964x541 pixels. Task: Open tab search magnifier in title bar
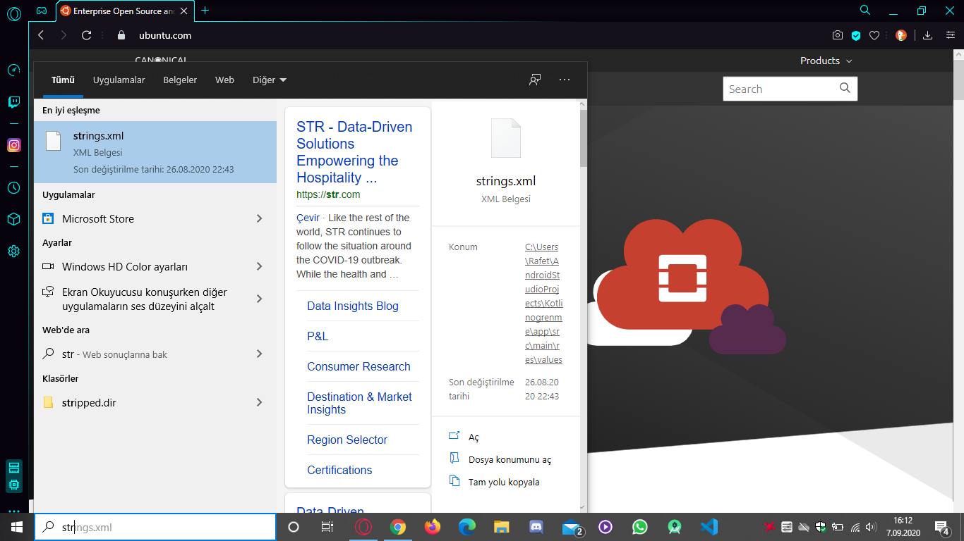click(x=865, y=11)
